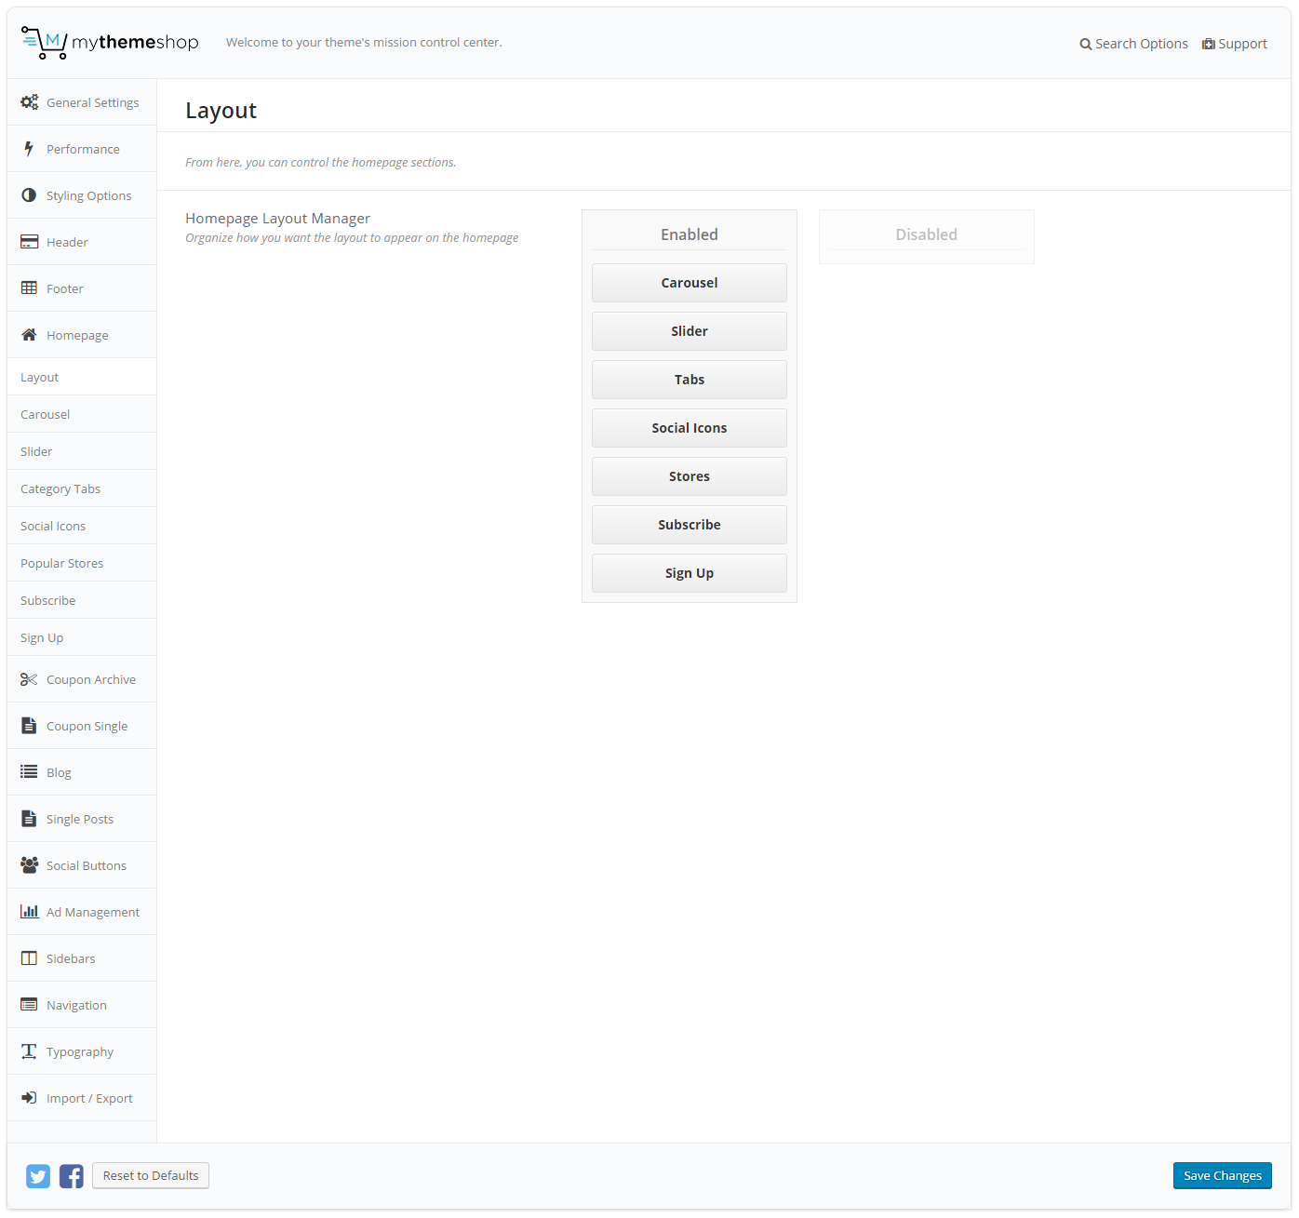This screenshot has width=1299, height=1218.
Task: Open the Support link
Action: pos(1235,44)
